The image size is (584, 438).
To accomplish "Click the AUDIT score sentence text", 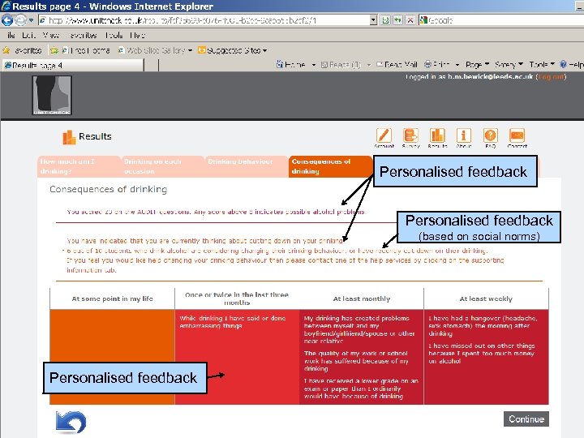I will (x=217, y=212).
